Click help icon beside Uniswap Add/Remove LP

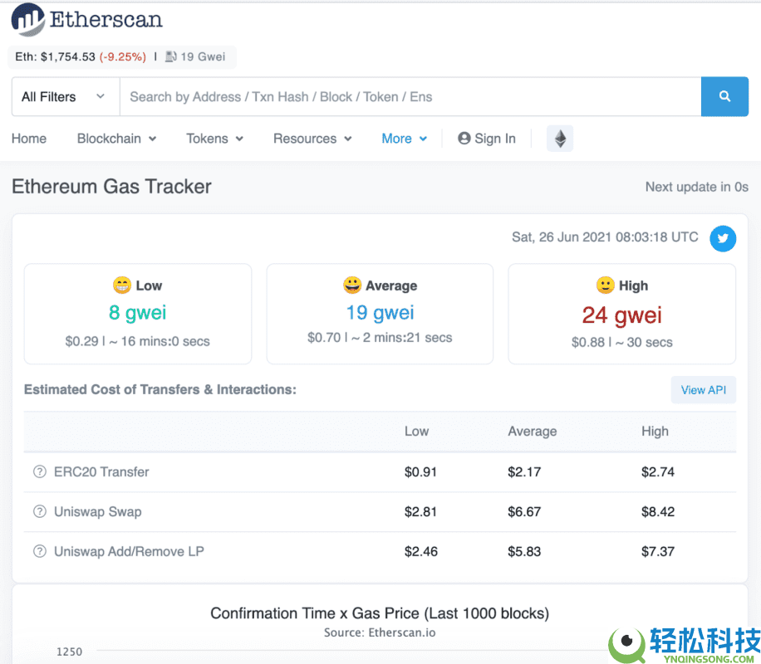pos(39,552)
